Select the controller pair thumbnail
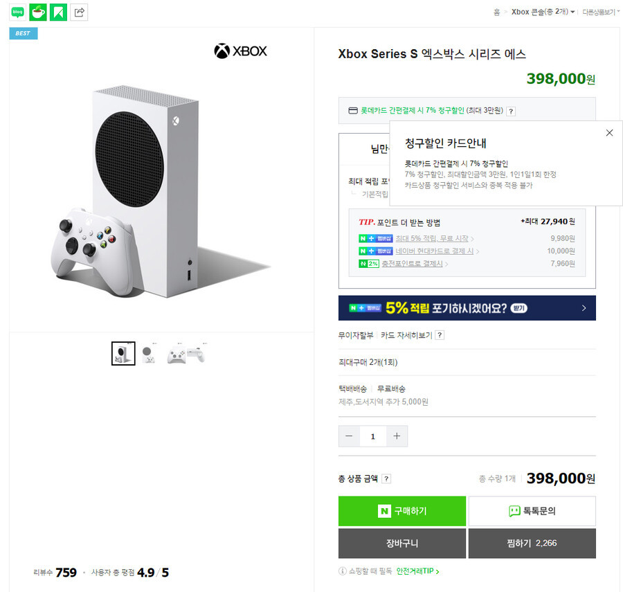Image resolution: width=623 pixels, height=592 pixels. 187,353
